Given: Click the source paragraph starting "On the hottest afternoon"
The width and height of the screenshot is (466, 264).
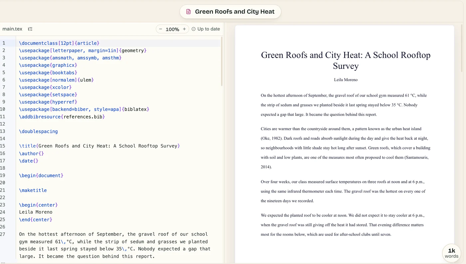Looking at the screenshot, I should click(x=115, y=245).
